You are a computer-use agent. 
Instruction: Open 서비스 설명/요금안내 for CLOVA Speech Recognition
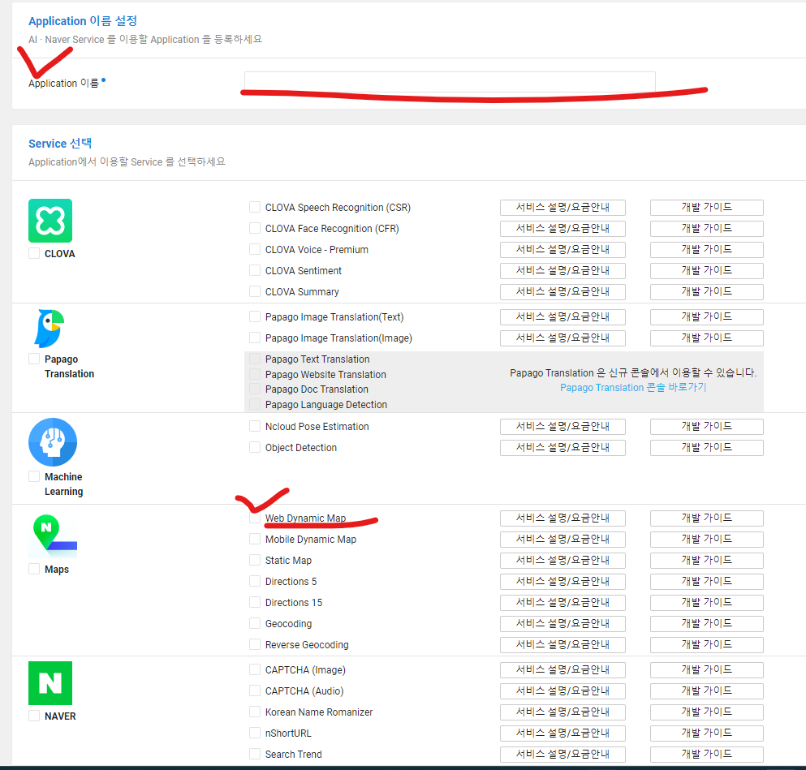[562, 208]
